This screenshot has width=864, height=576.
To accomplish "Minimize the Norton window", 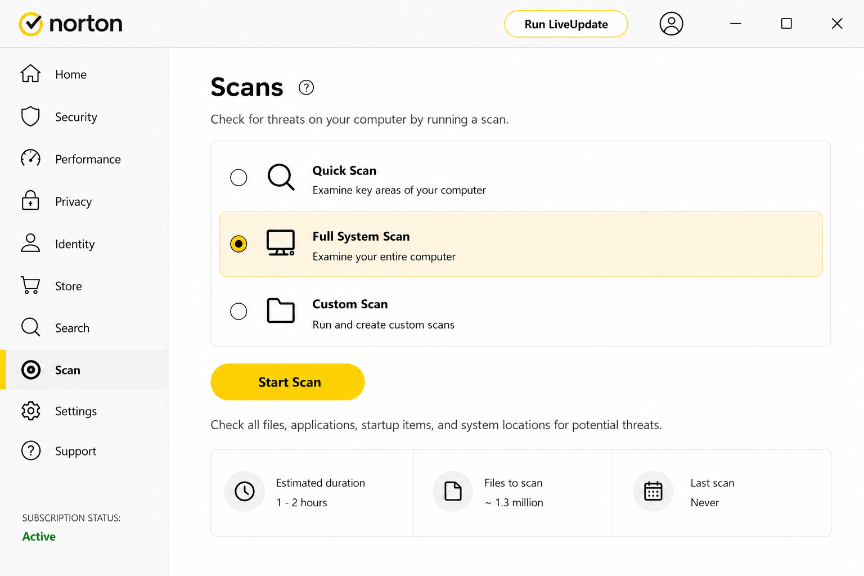I will (736, 24).
